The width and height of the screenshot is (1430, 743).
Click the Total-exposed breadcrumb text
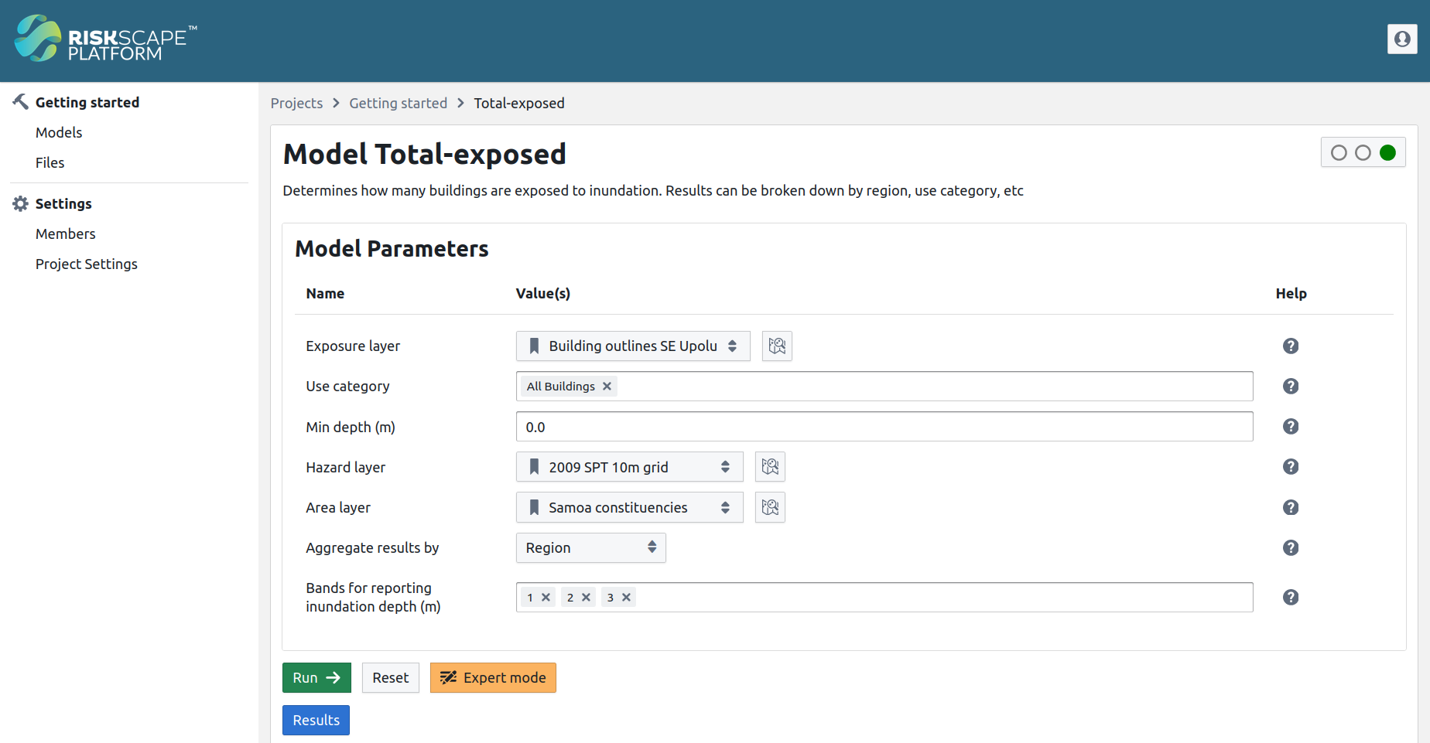(519, 103)
